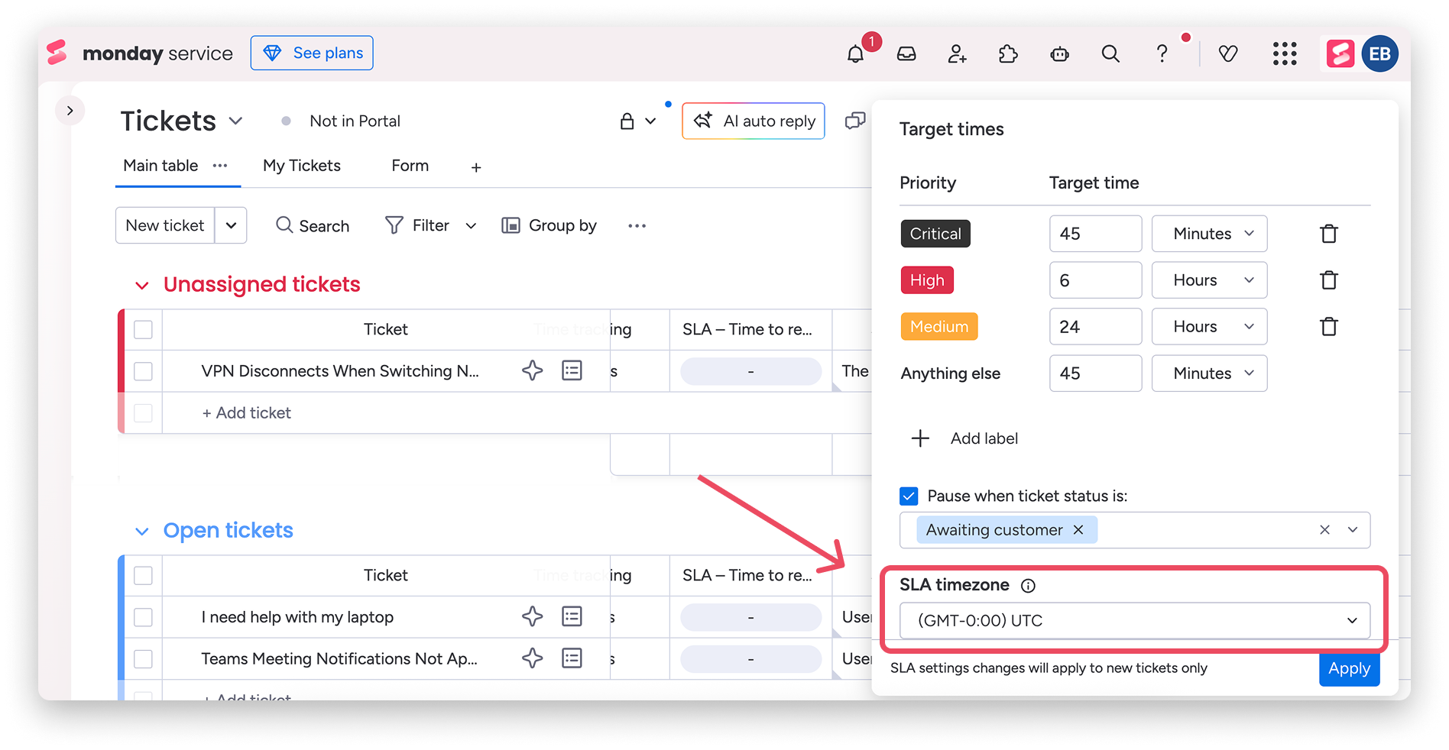
Task: Delete the Critical priority row
Action: click(x=1329, y=234)
